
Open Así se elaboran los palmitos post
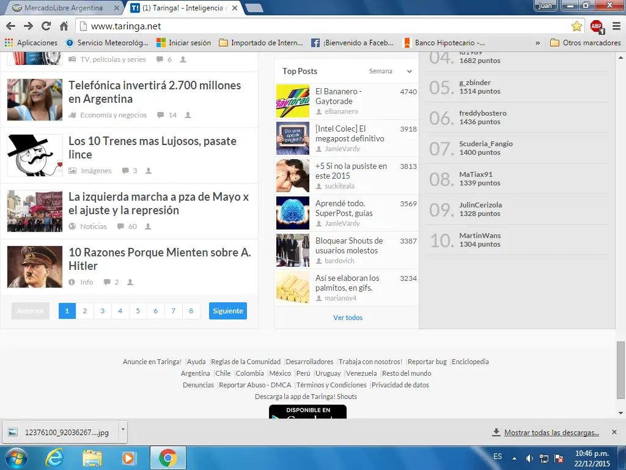click(347, 283)
